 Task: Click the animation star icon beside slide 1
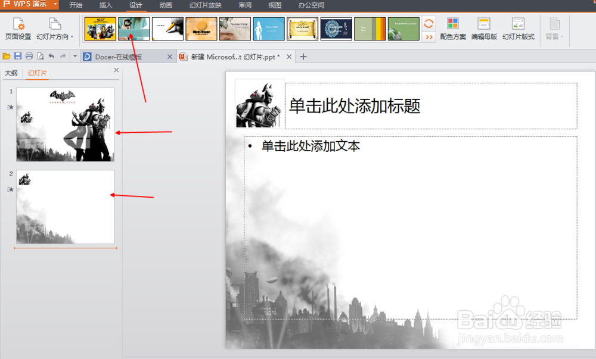(11, 107)
